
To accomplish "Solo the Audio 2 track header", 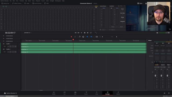I will 13,52.
